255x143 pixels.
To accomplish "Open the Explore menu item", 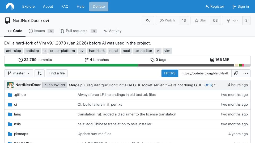I will [28, 6].
